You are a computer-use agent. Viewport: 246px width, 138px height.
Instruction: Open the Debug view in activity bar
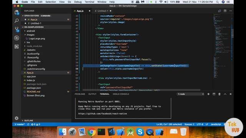tap(17, 38)
